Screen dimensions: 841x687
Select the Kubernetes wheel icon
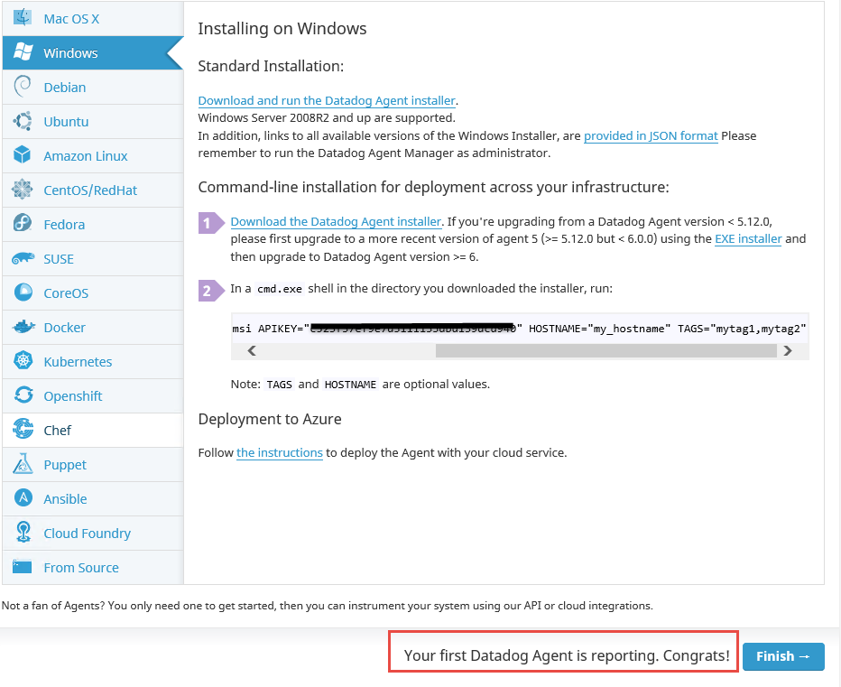[x=23, y=361]
